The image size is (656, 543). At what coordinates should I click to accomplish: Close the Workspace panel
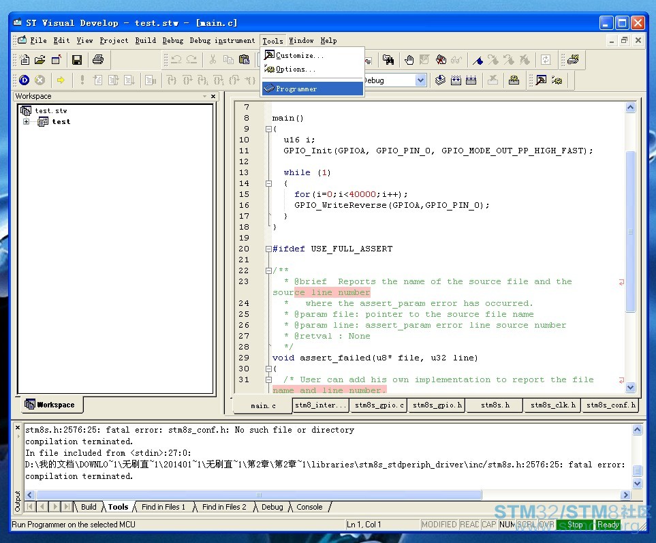(213, 96)
